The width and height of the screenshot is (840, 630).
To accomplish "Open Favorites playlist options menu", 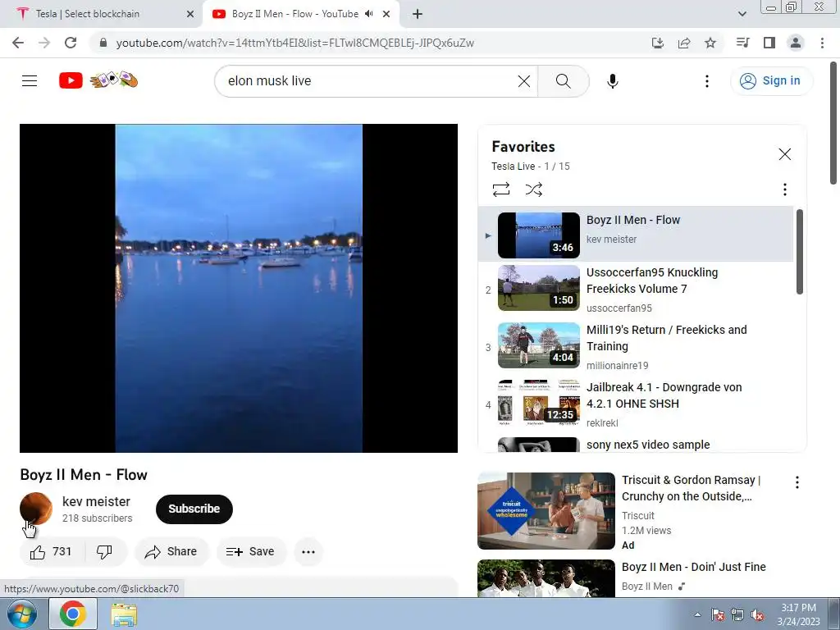I will pos(784,189).
